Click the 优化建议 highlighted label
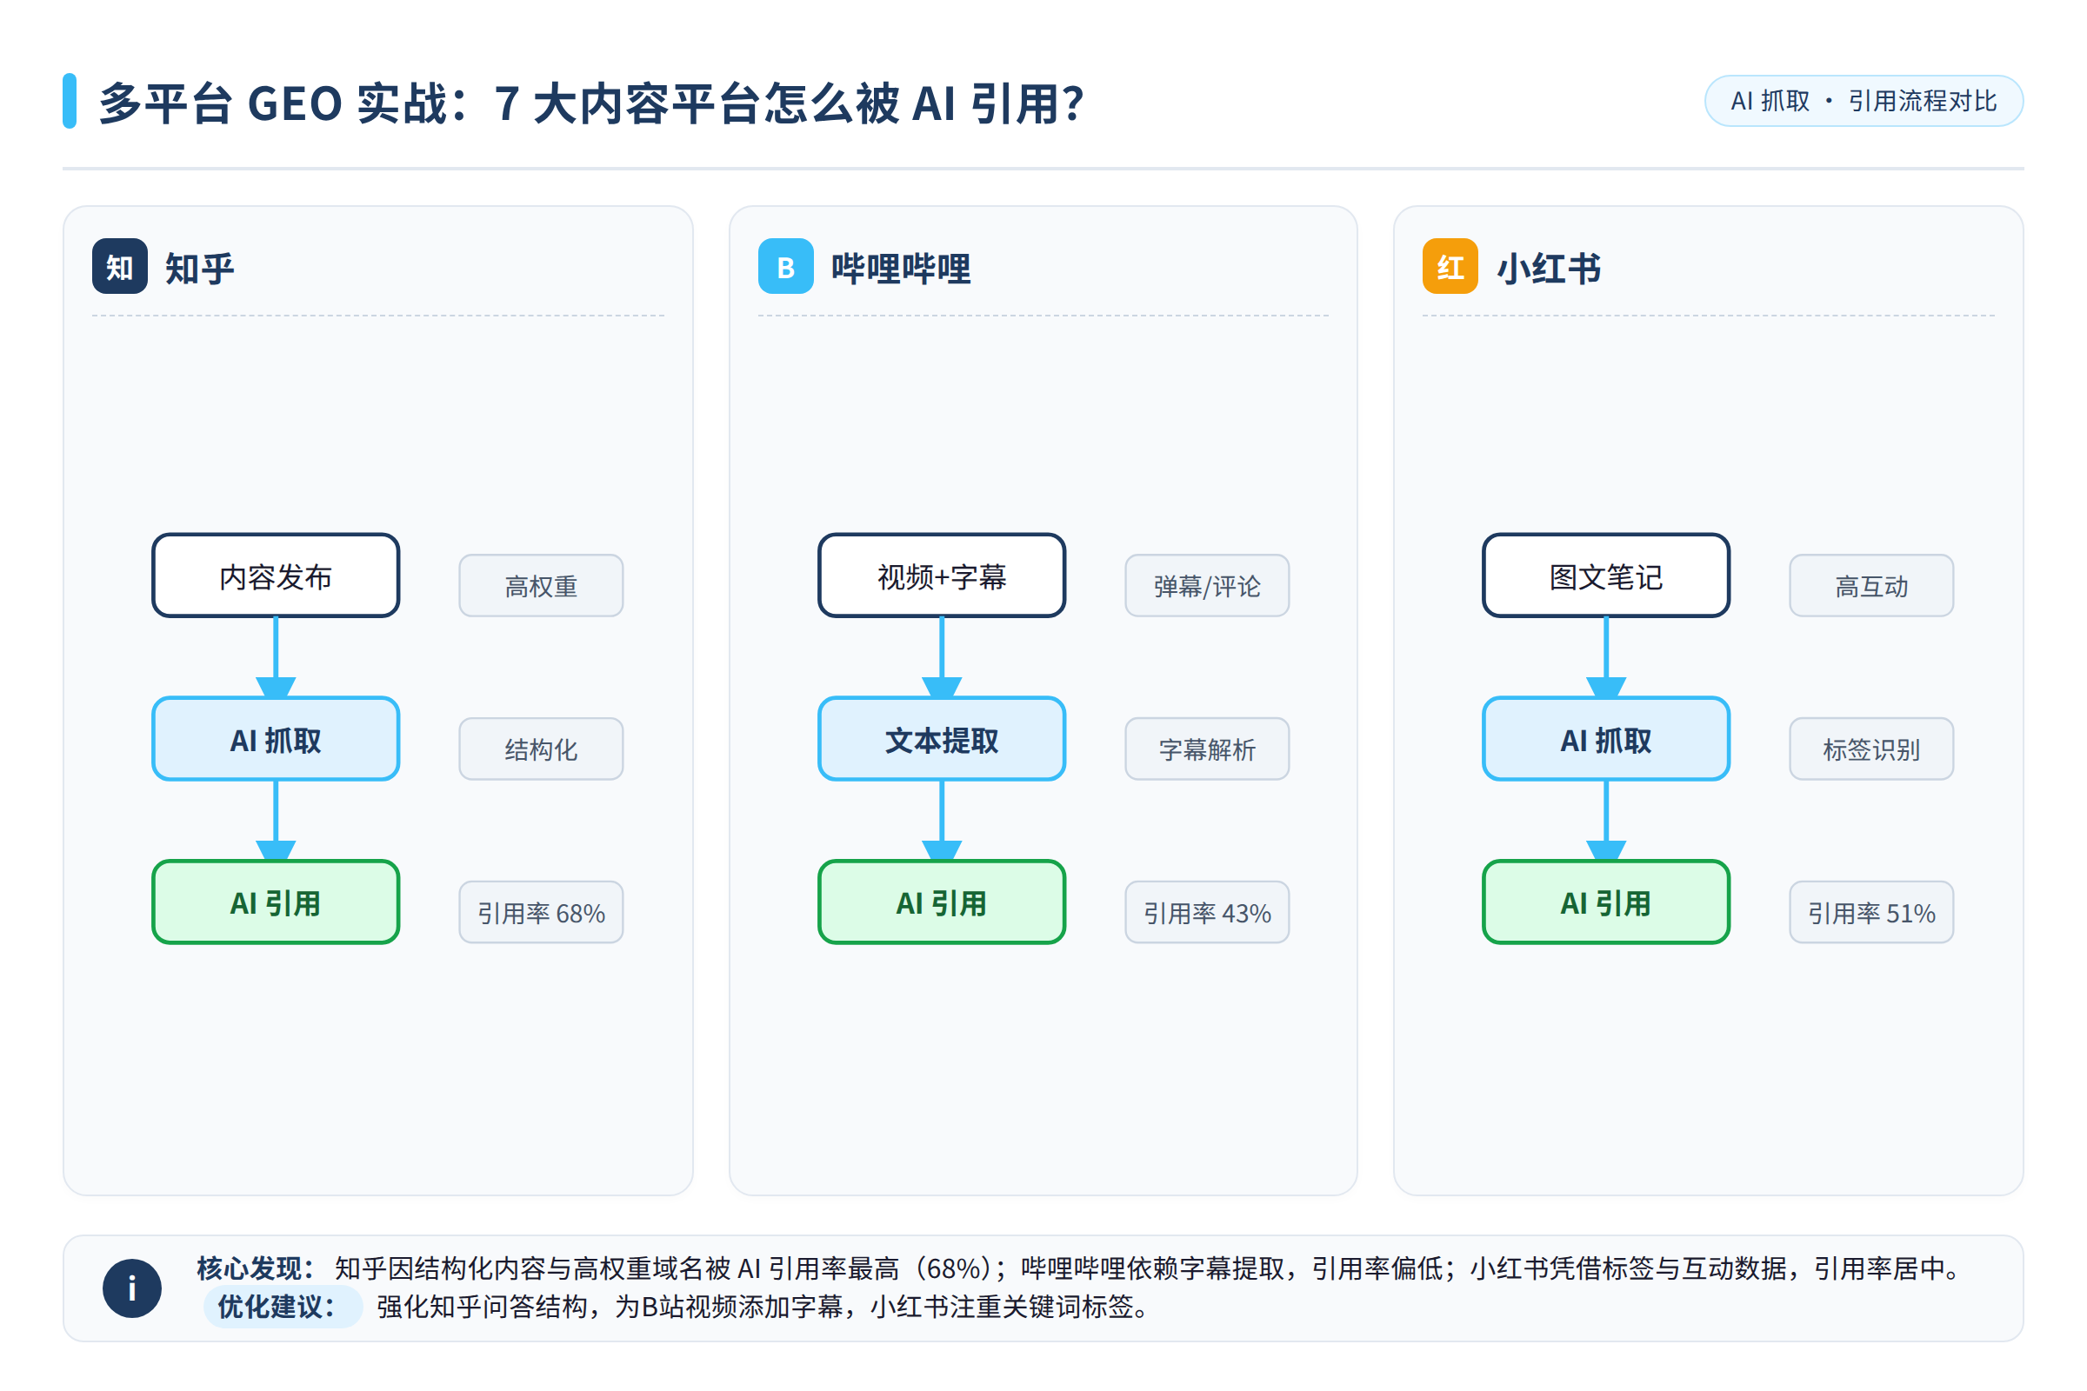2087x1391 pixels. [x=283, y=1307]
